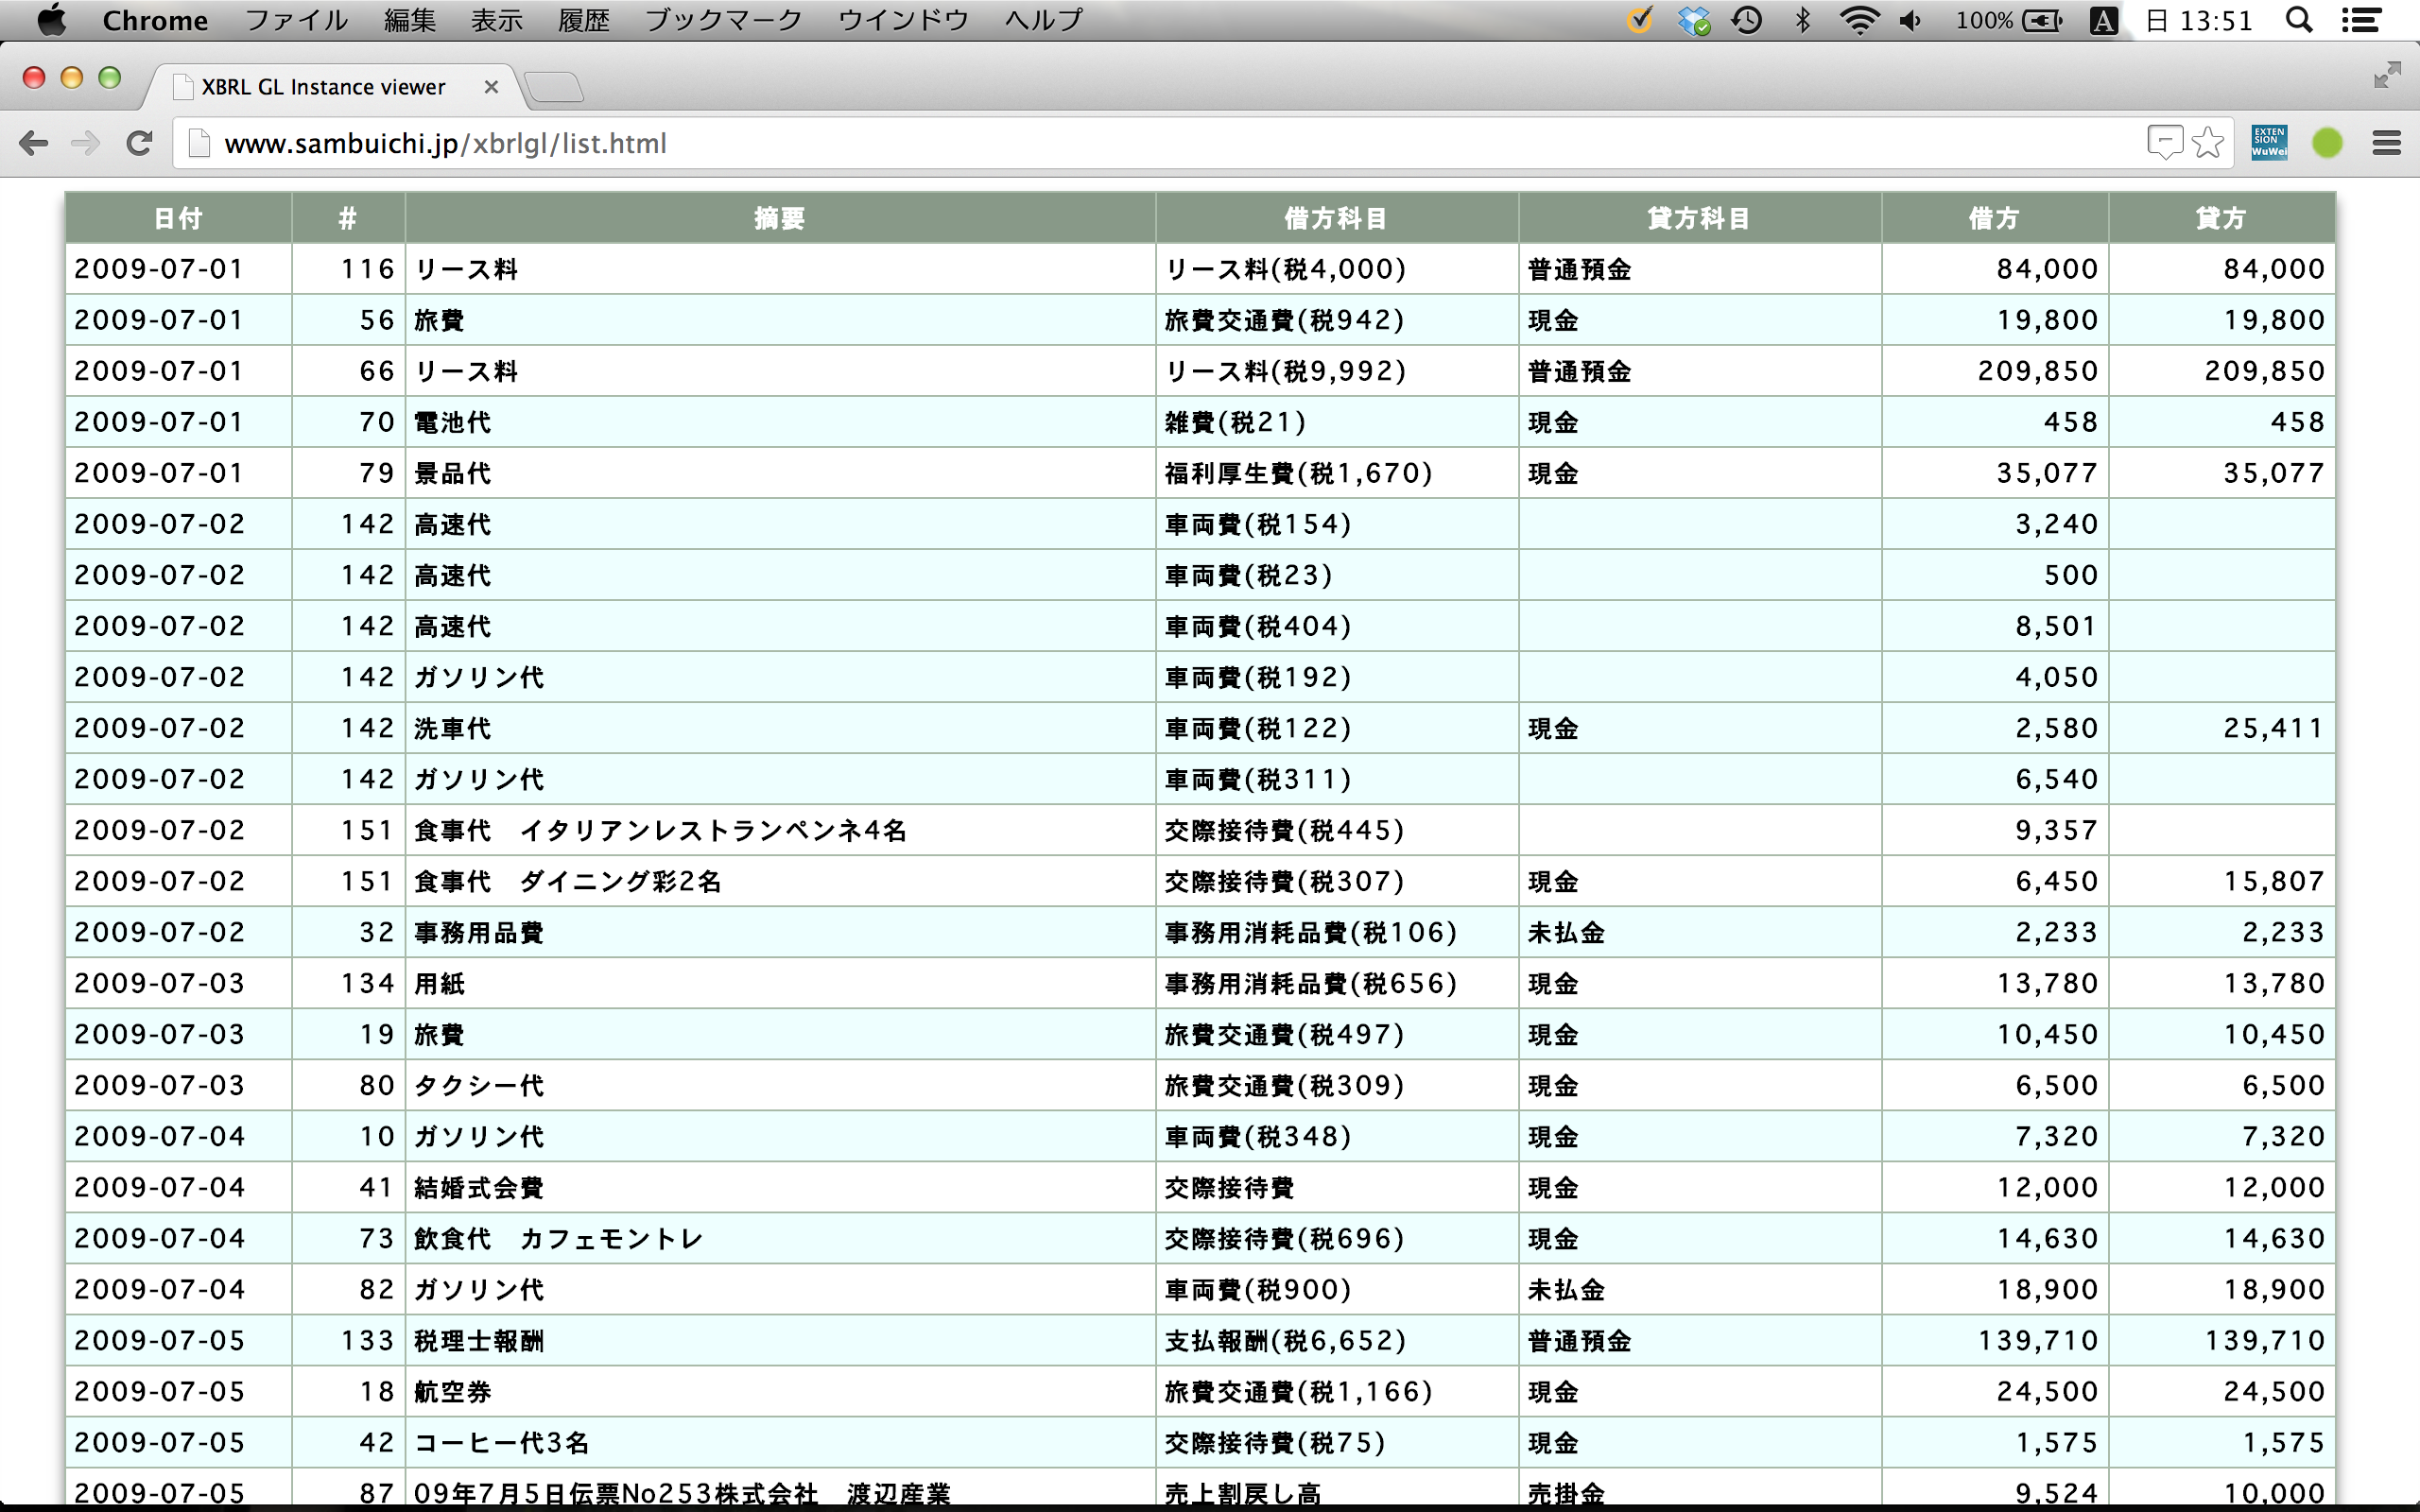Screen dimensions: 2420x1512
Task: Click the 航空券 summary cell
Action: (x=780, y=1391)
